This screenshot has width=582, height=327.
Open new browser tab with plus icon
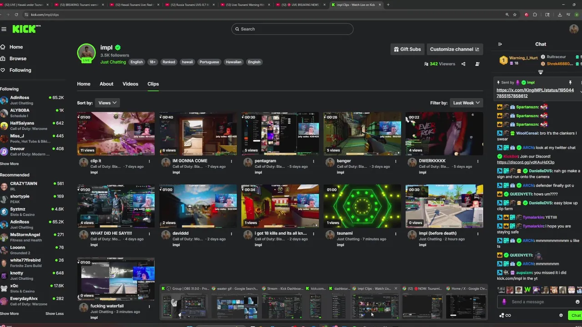pos(388,5)
